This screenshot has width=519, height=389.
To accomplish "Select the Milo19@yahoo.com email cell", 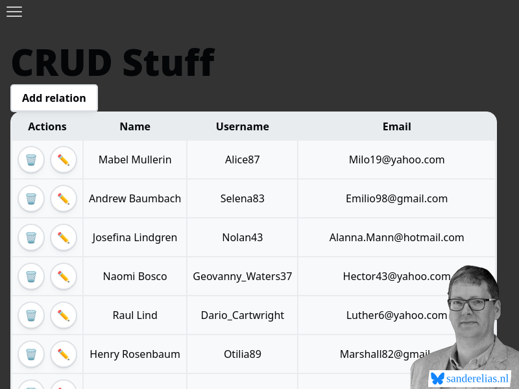I will (396, 159).
